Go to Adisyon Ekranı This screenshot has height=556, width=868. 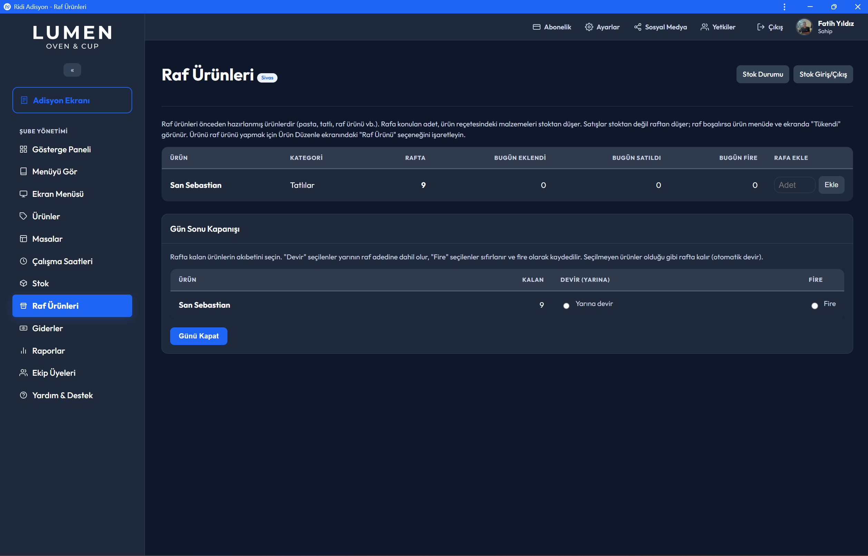[x=72, y=100]
